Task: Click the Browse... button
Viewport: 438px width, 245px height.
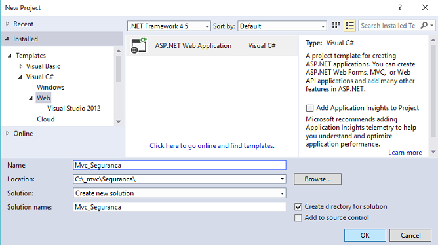Action: point(317,179)
